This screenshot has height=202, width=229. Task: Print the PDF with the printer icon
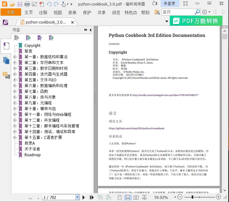click(x=27, y=4)
